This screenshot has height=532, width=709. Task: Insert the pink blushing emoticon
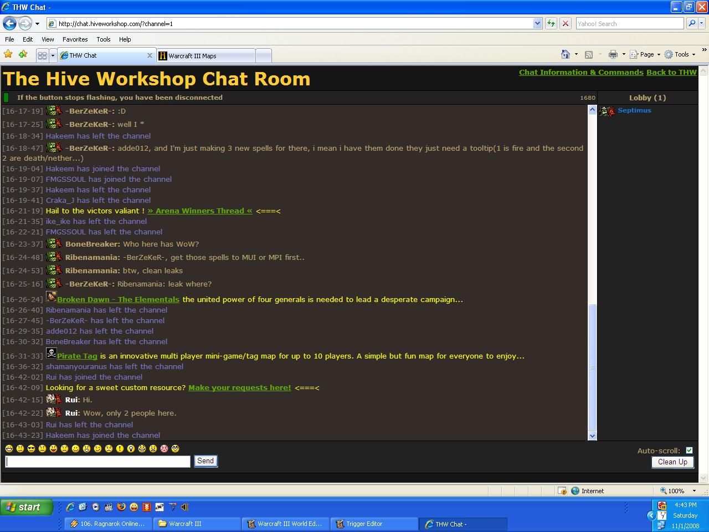[164, 448]
